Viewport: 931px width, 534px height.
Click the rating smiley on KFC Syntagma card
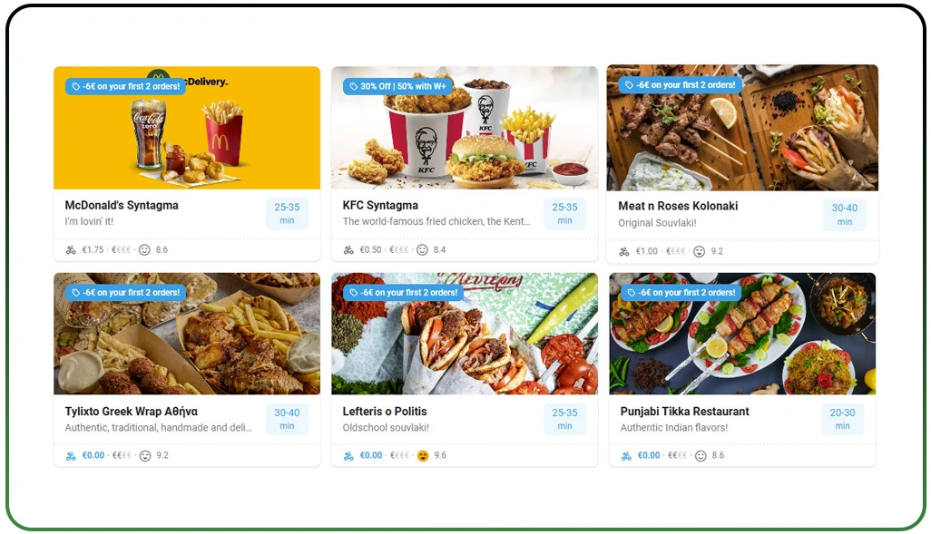tap(422, 250)
